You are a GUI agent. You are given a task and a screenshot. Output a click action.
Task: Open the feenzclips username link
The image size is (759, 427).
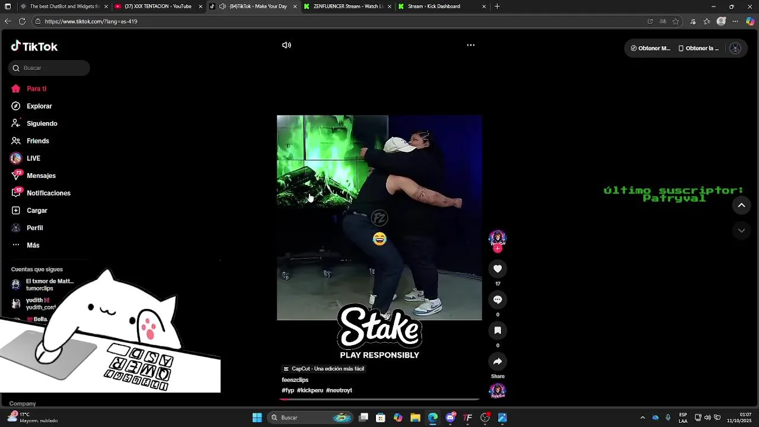295,380
